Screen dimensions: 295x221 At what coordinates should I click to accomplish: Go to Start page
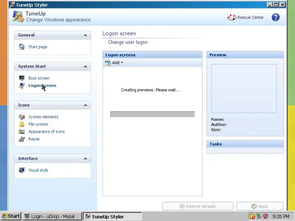[38, 47]
